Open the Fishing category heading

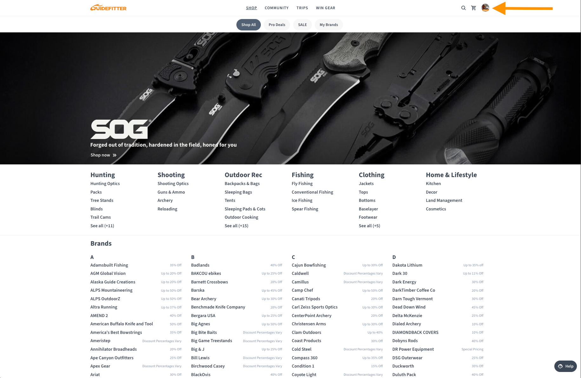[x=302, y=175]
